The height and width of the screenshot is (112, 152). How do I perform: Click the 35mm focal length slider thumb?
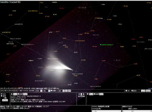tap(96, 111)
